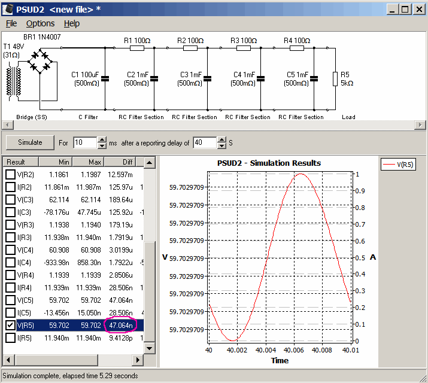Image resolution: width=428 pixels, height=383 pixels.
Task: Click results list scroll left arrow
Action: (x=8, y=360)
